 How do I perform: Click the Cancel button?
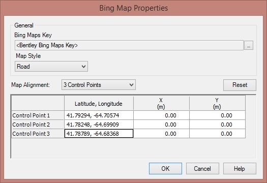tap(202, 169)
